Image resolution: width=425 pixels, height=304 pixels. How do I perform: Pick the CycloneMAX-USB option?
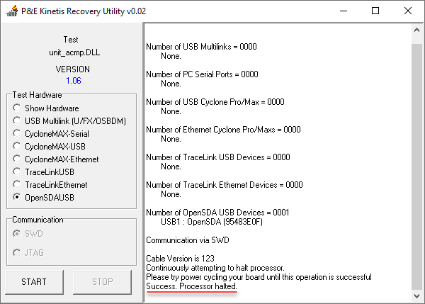pos(17,147)
